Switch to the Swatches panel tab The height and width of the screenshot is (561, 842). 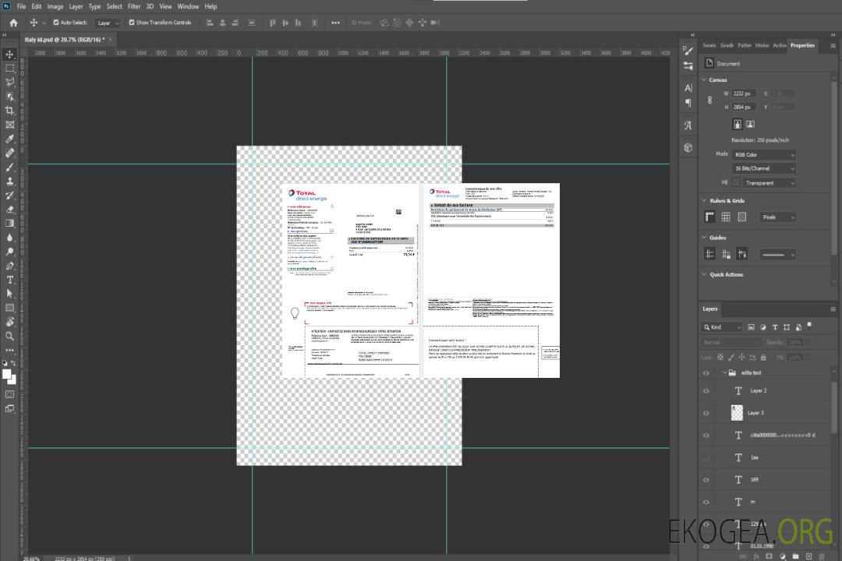click(709, 45)
